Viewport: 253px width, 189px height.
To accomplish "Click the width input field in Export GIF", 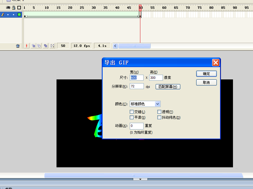I will click(x=137, y=77).
